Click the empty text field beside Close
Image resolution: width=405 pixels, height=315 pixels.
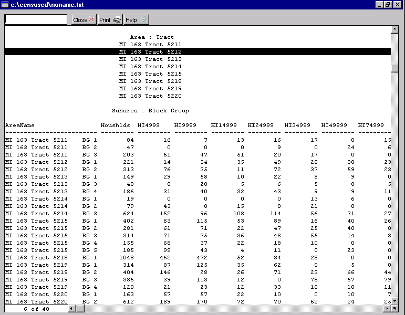36,20
